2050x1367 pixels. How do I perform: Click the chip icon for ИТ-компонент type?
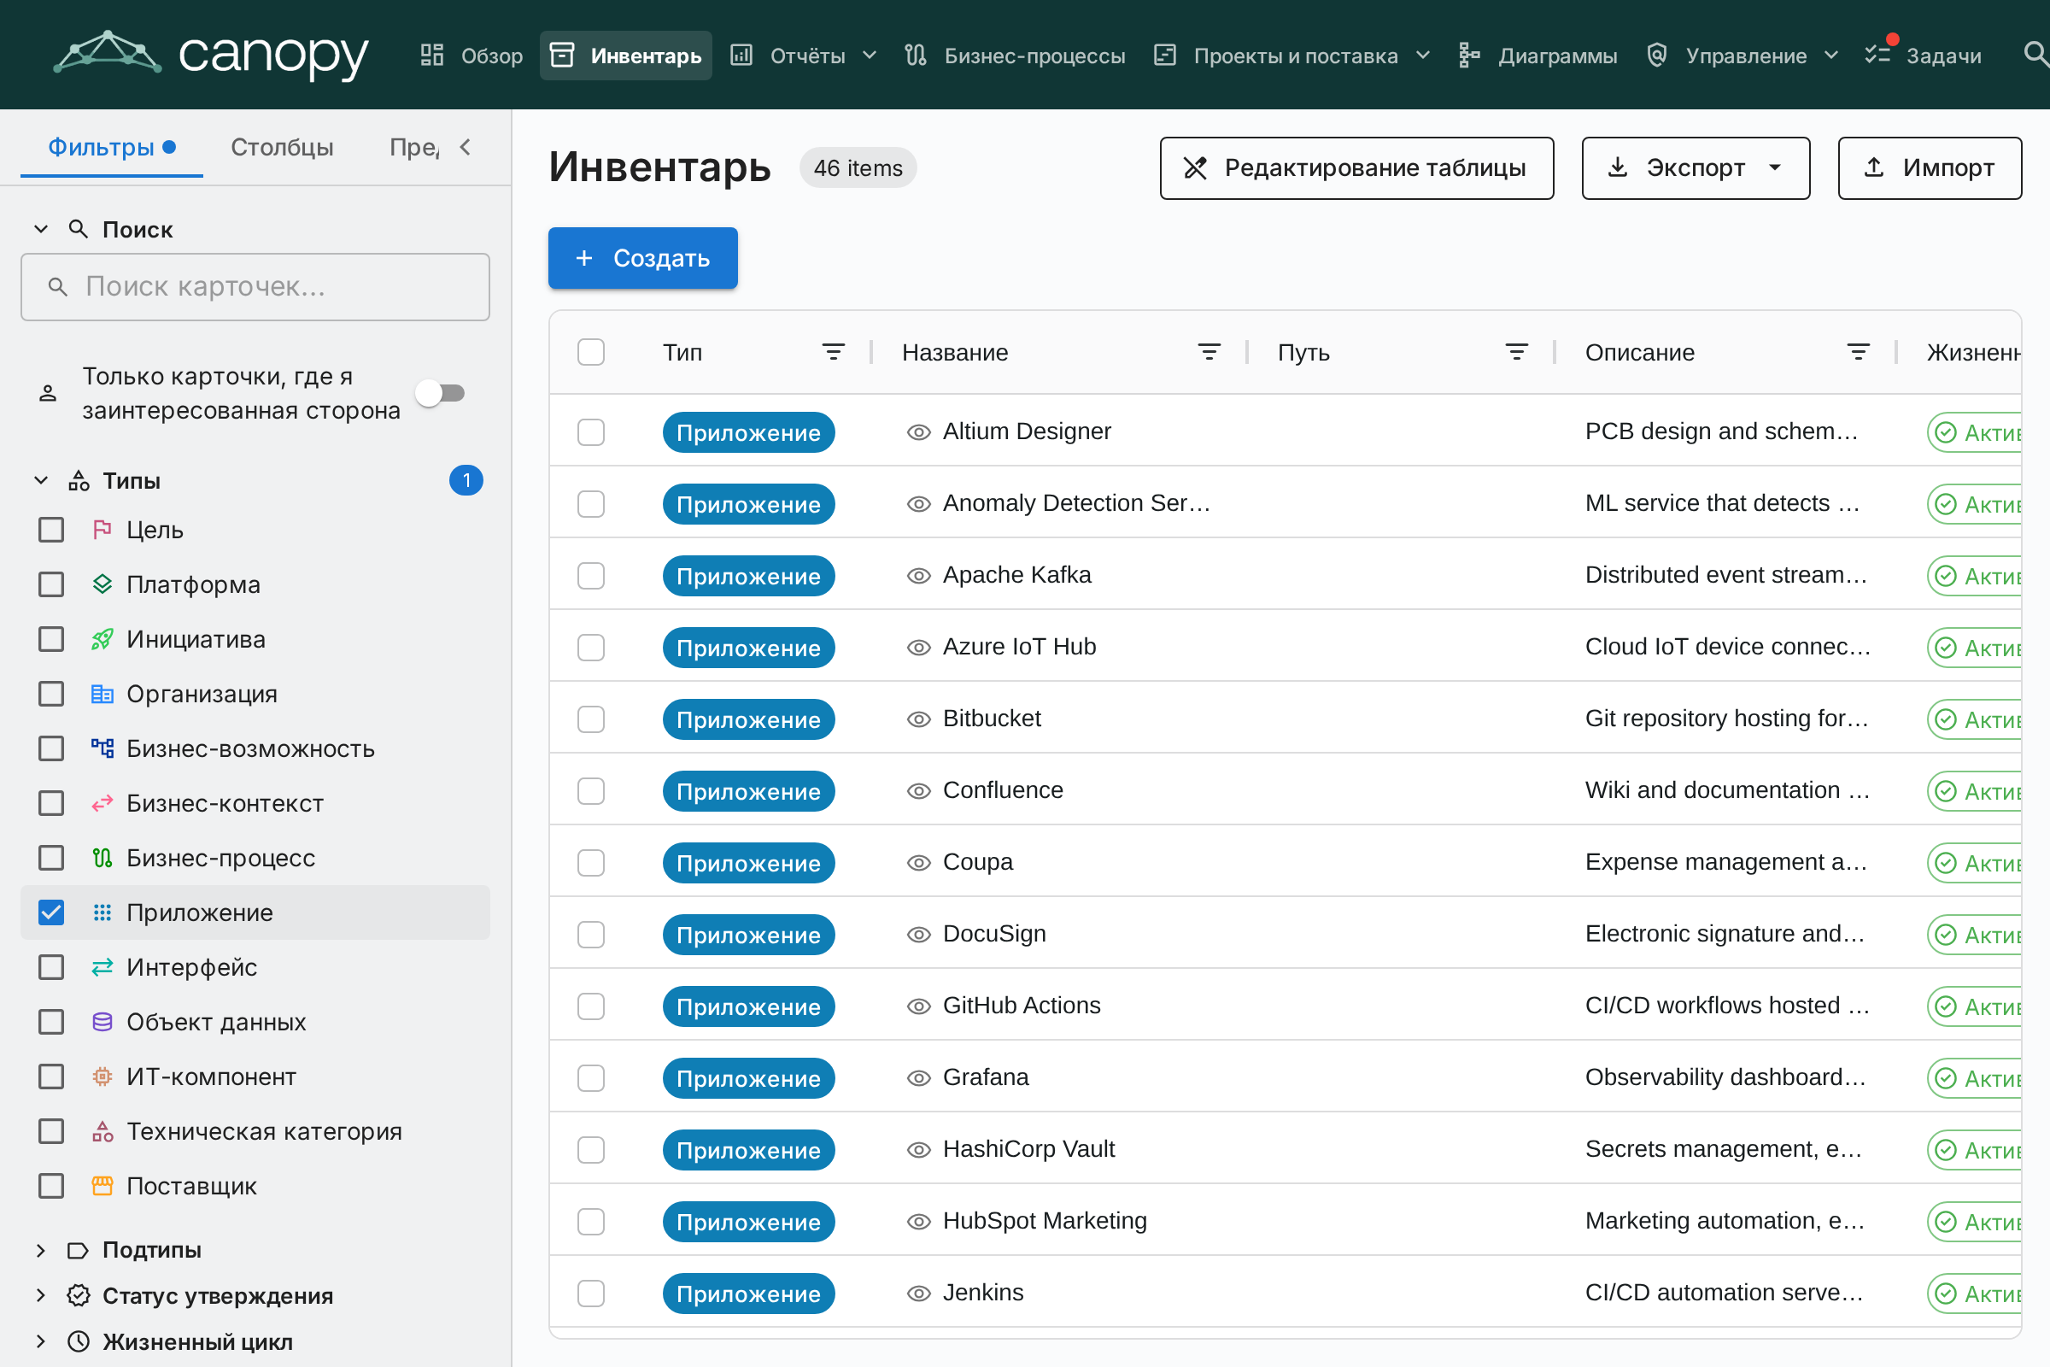point(102,1077)
